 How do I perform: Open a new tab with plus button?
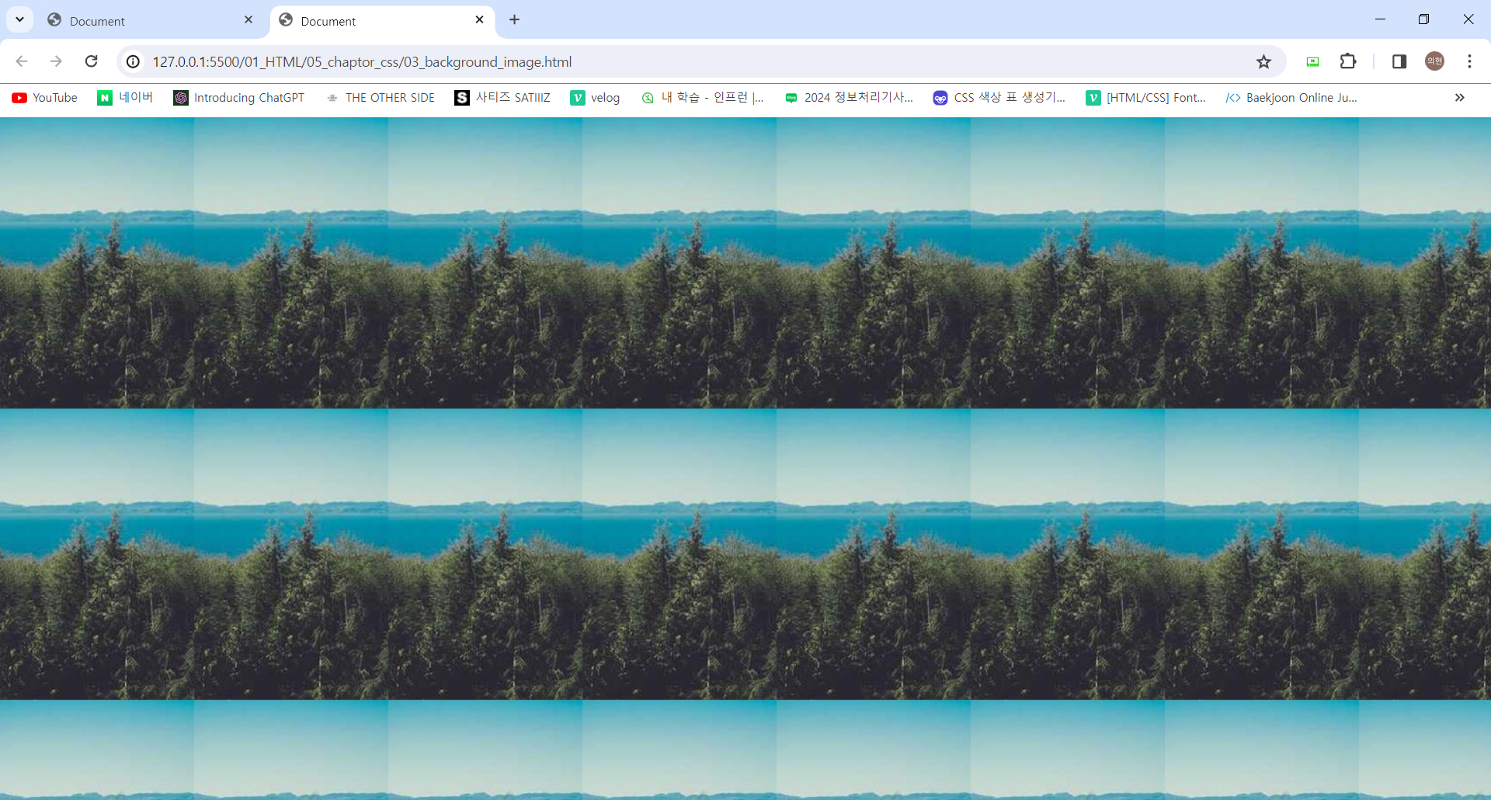(x=514, y=20)
